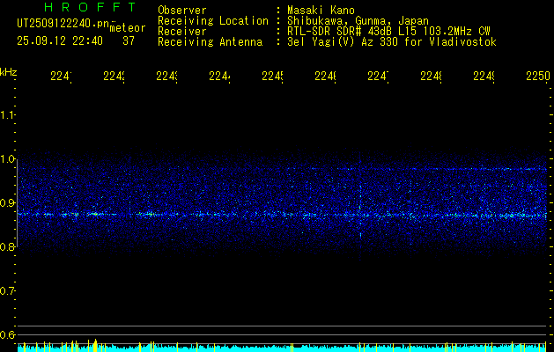
Task: Click the date stamp 25.09.12 22:40
Action: (x=60, y=41)
